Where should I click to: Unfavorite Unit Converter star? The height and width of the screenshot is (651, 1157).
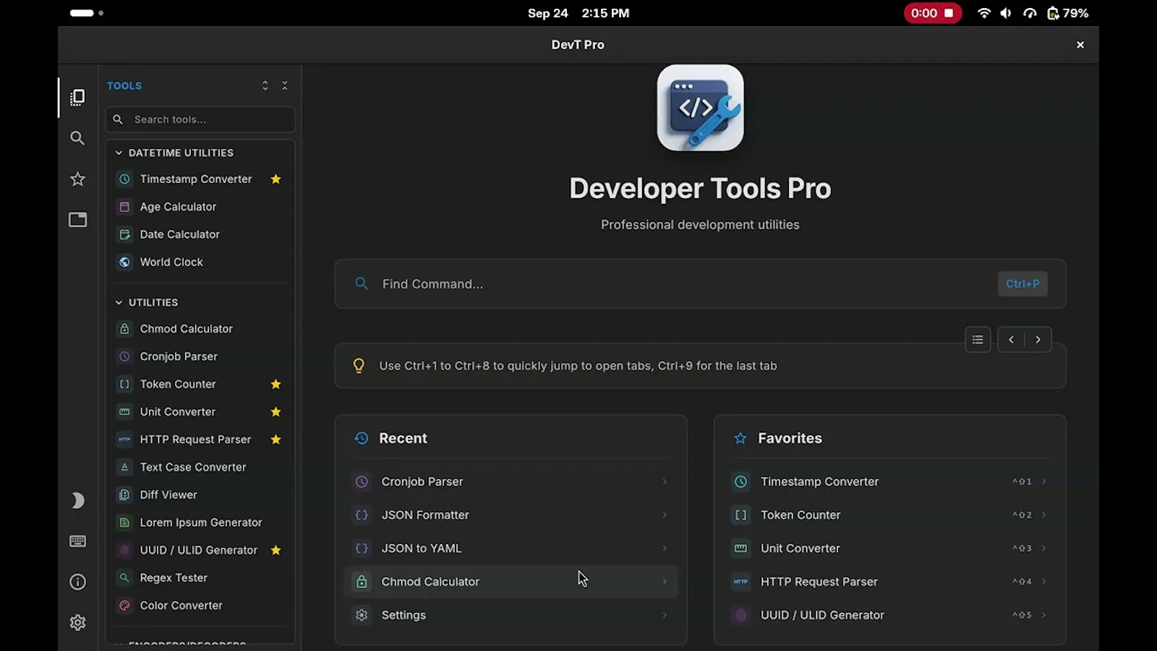[276, 412]
